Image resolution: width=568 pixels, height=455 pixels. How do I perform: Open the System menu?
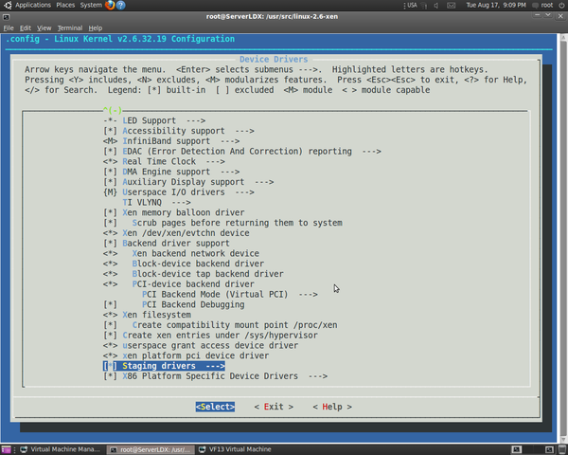(x=91, y=5)
